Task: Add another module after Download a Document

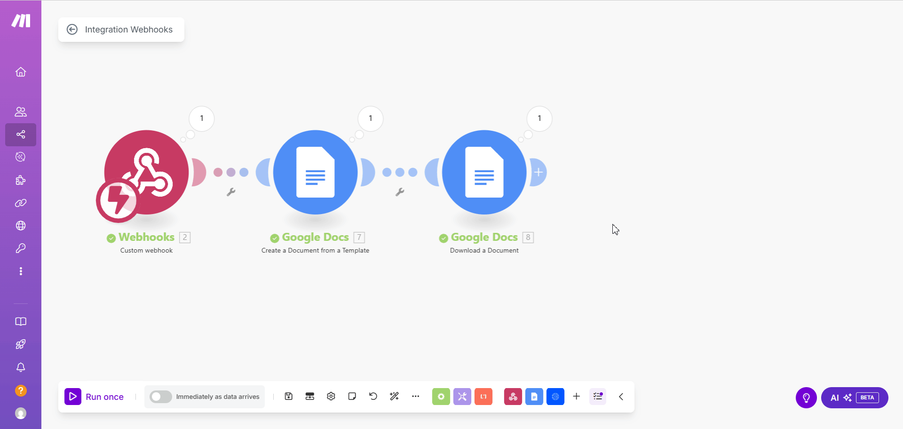Action: [x=539, y=172]
